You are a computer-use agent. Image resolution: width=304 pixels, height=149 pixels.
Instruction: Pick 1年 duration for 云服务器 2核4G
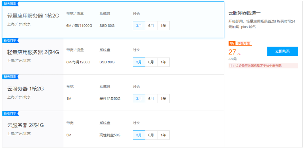point(163,135)
